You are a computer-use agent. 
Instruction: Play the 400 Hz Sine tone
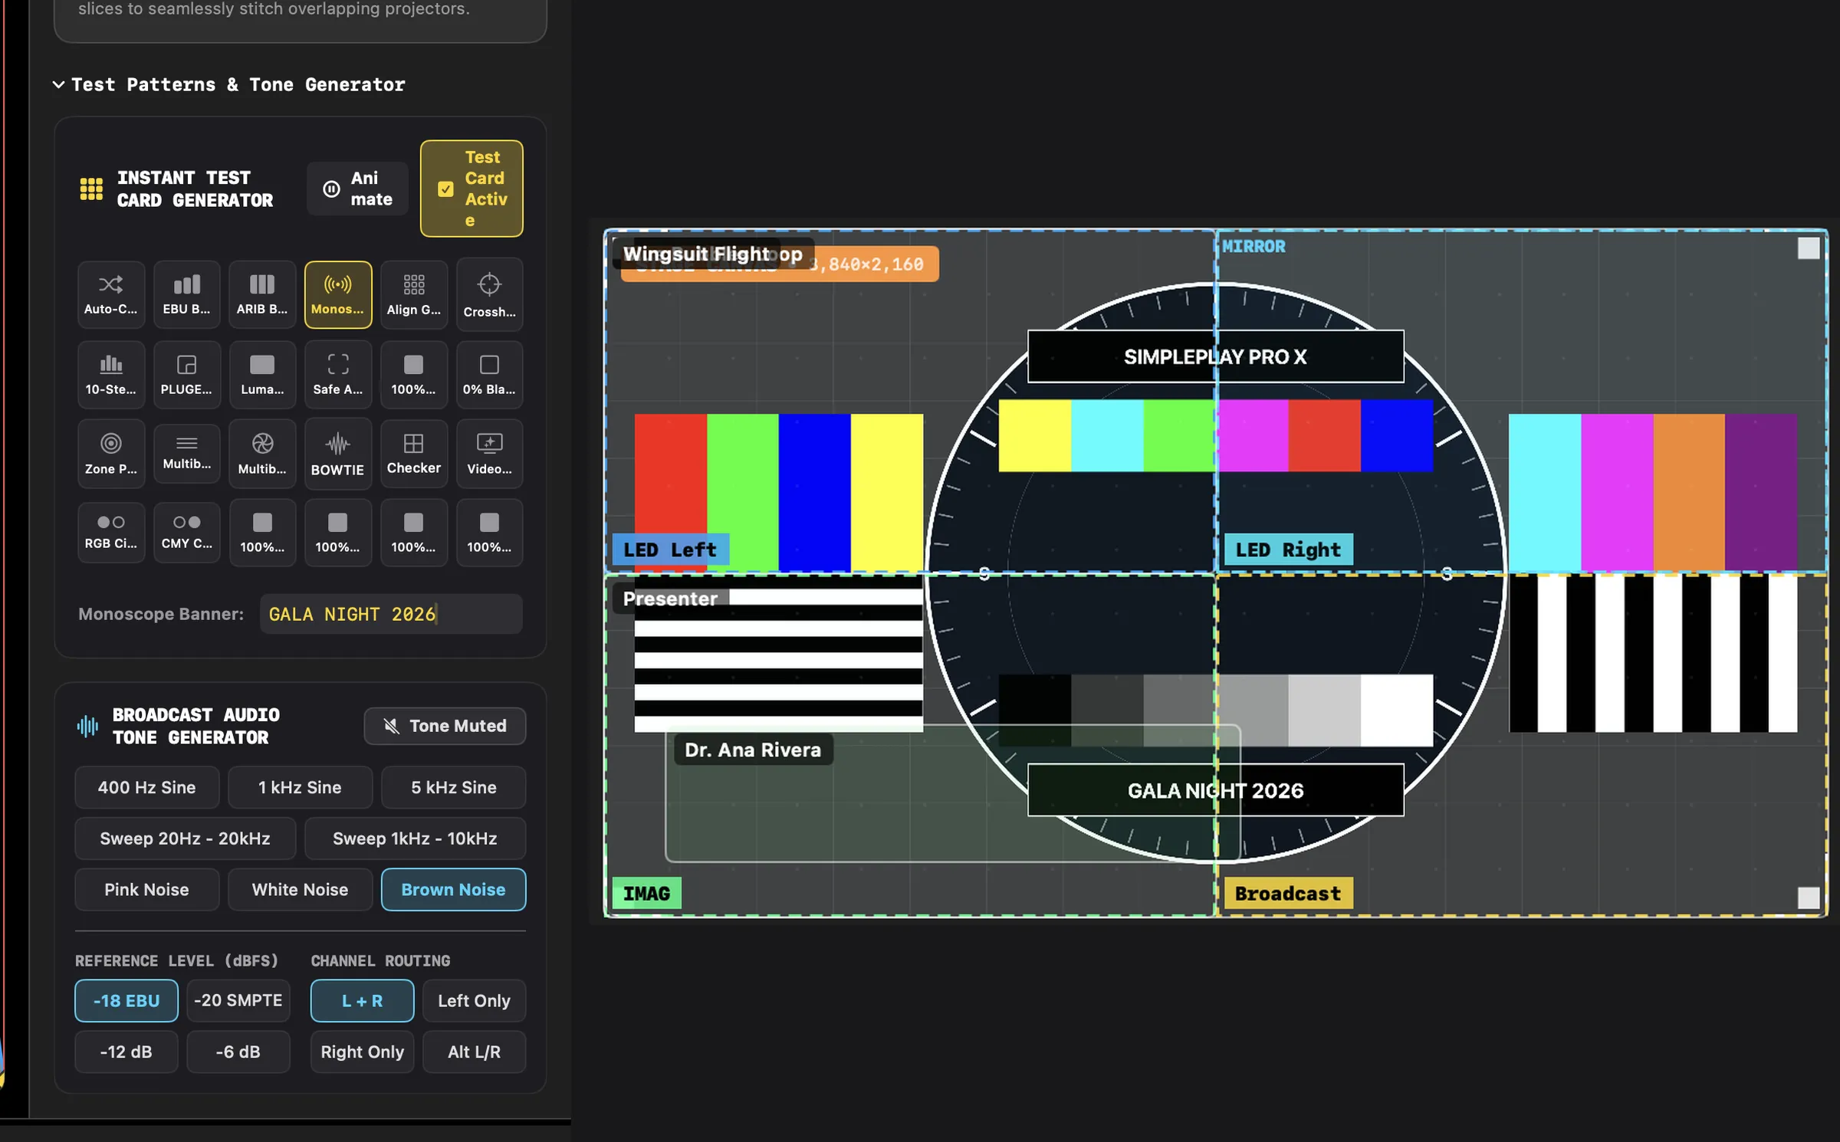147,788
